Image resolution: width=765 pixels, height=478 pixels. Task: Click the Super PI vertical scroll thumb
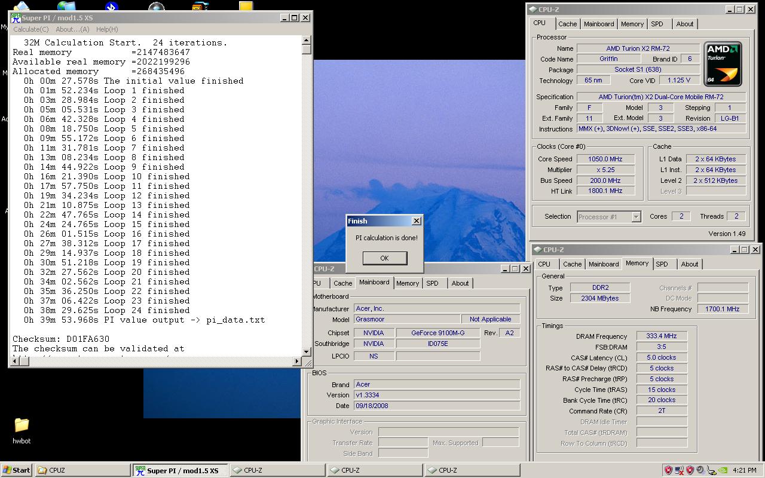pos(307,50)
